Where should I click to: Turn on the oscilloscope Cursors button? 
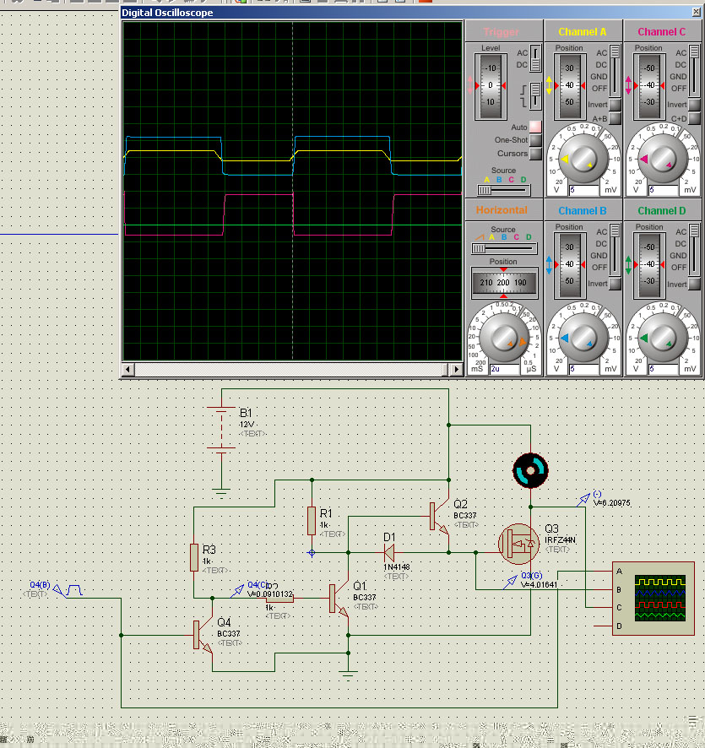coord(535,154)
